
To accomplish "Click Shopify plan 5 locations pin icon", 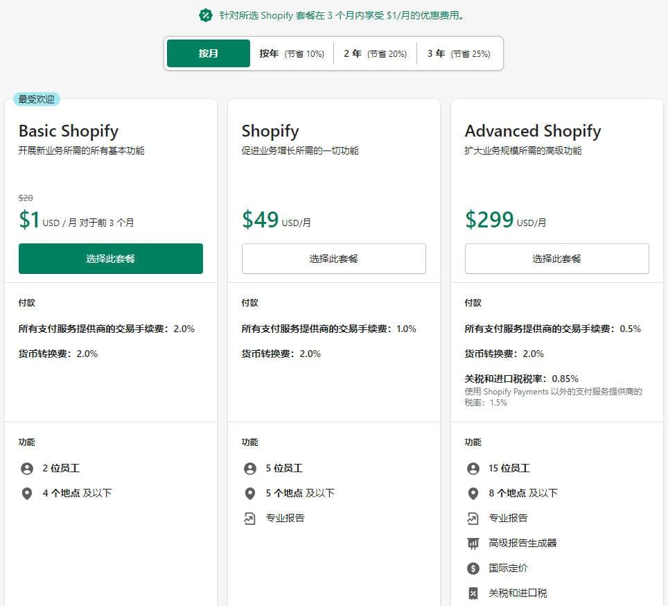I will click(x=250, y=494).
